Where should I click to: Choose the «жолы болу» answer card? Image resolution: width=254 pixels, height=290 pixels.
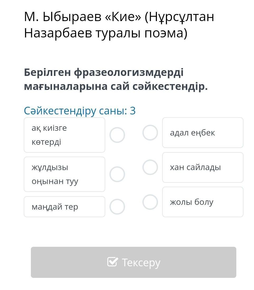pos(203,202)
